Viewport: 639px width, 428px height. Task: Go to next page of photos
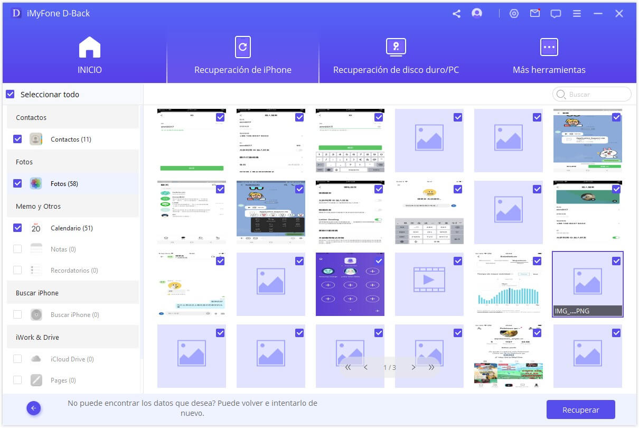pos(414,367)
